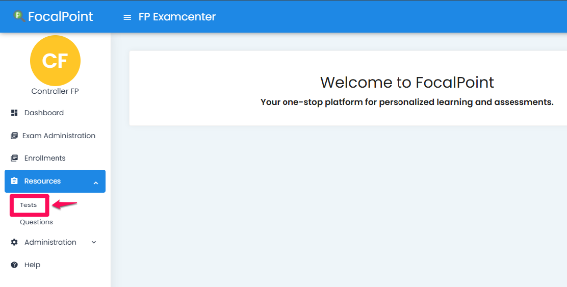The width and height of the screenshot is (567, 287).
Task: Open Questions under Resources
Action: [x=36, y=222]
